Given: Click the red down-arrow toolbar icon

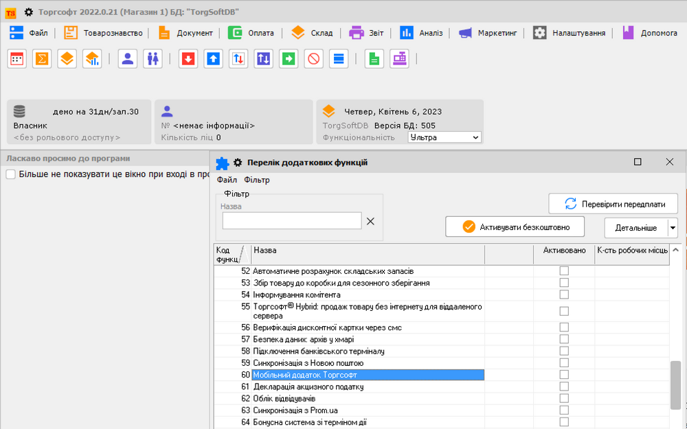Looking at the screenshot, I should [188, 59].
